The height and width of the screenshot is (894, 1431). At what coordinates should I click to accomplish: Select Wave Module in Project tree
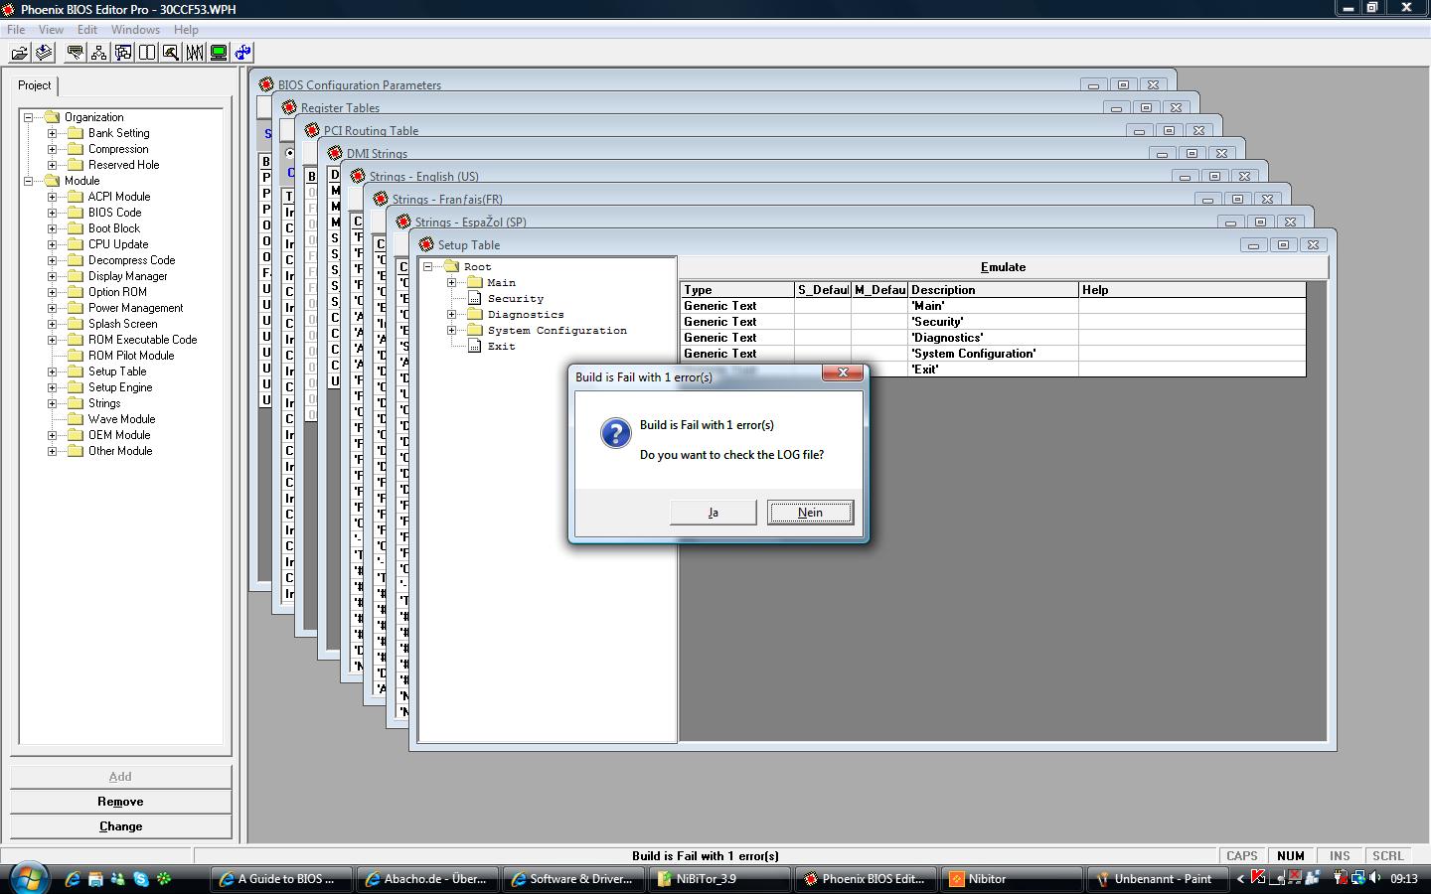121,419
